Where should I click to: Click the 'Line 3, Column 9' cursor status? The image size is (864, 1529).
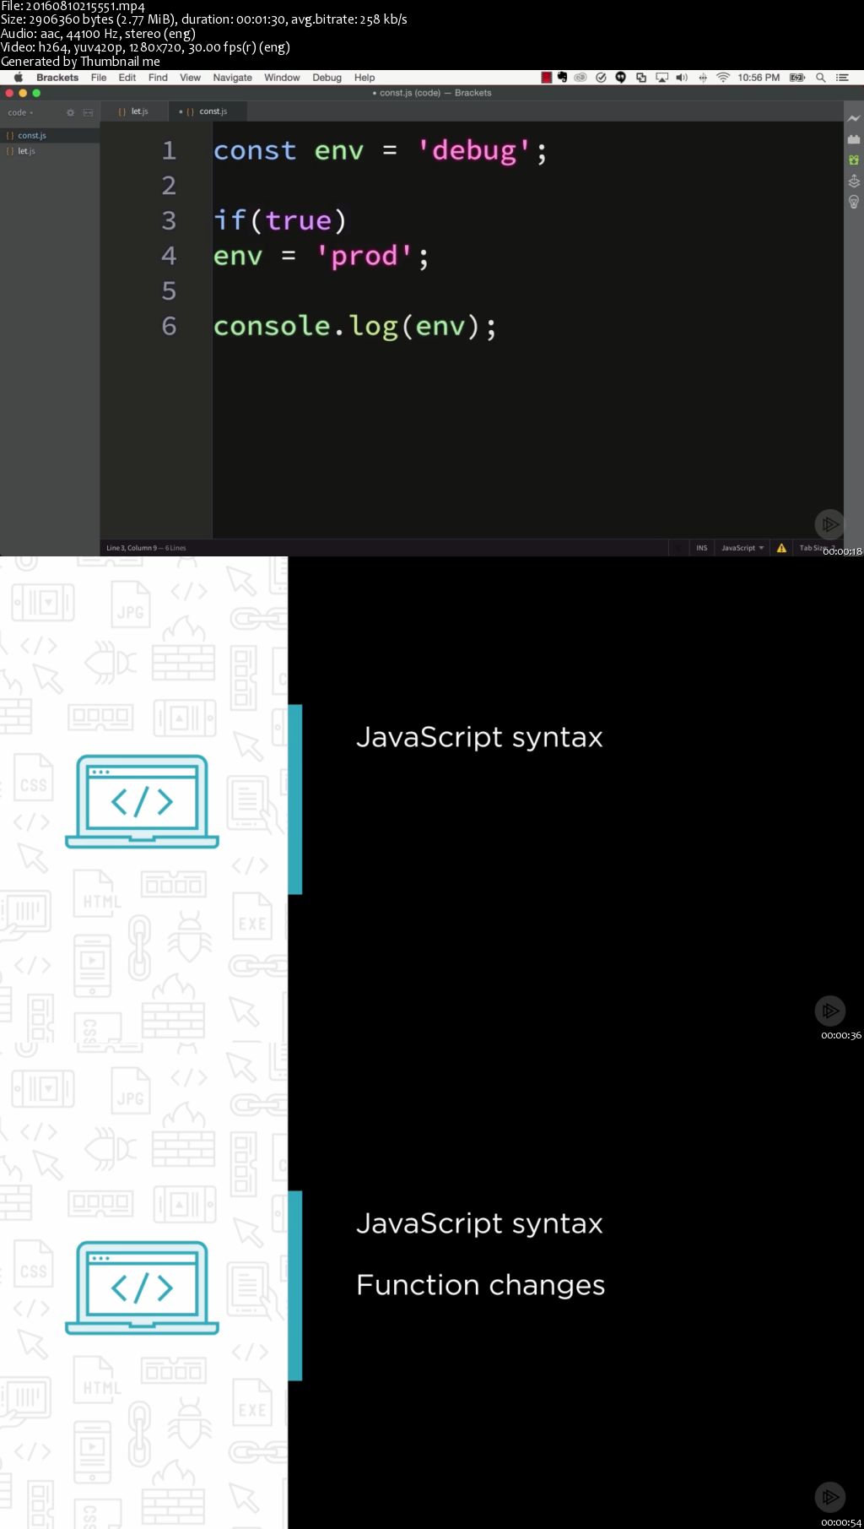point(132,548)
